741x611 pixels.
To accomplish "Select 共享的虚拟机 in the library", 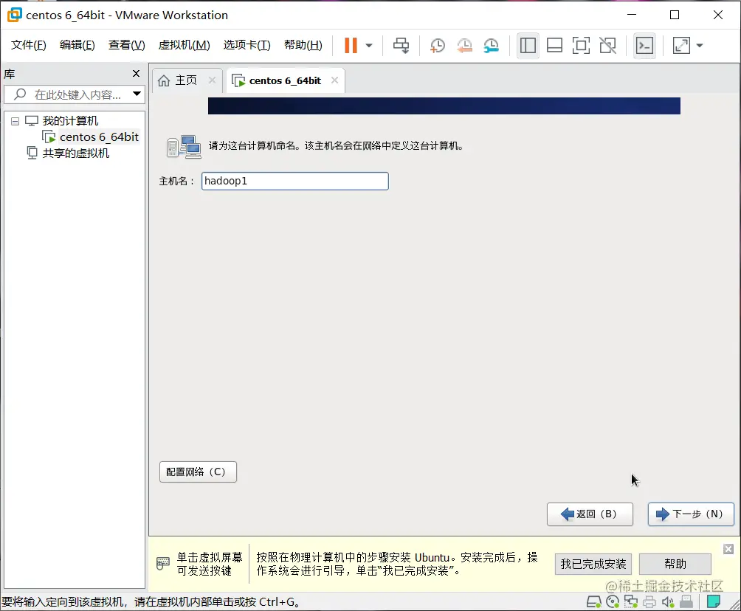I will coord(75,153).
